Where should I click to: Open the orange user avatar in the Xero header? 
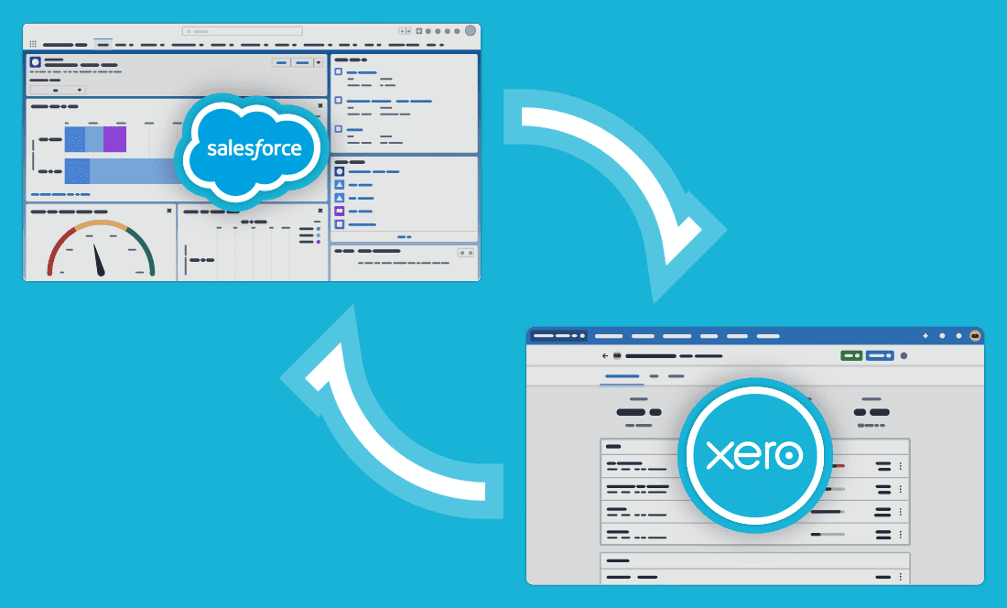(x=975, y=336)
